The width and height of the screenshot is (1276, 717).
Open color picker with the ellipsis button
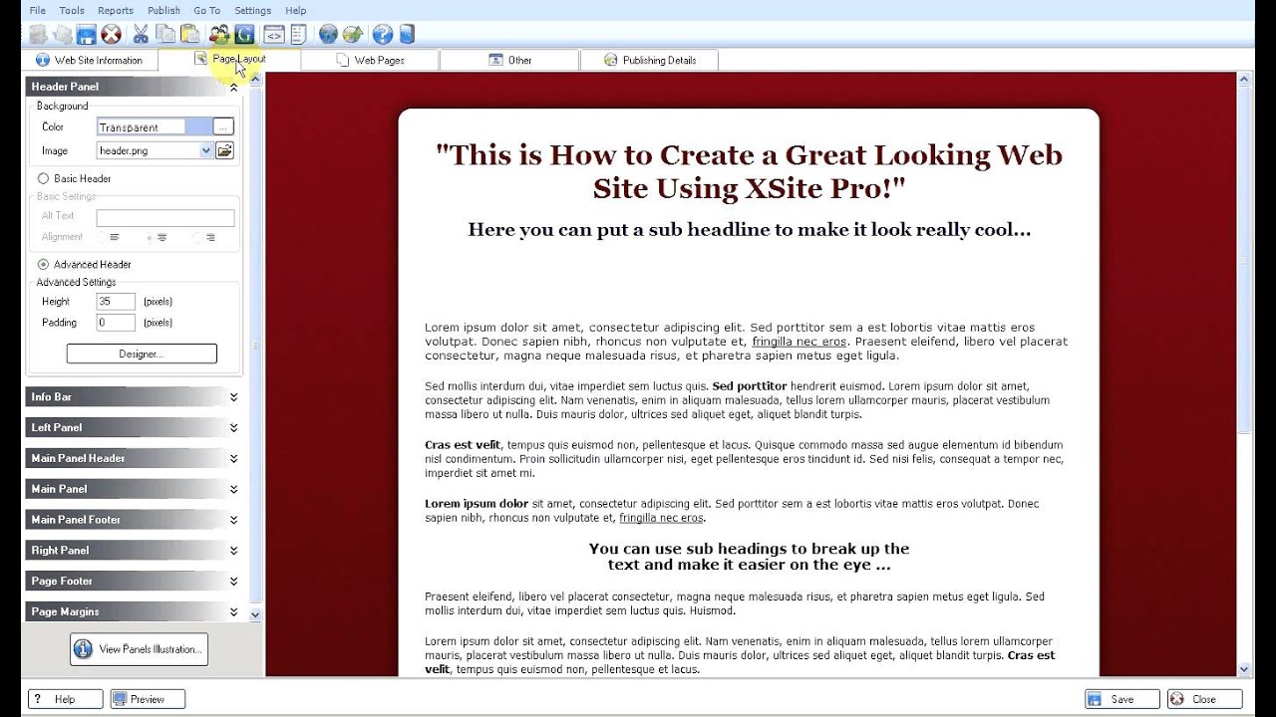point(223,126)
